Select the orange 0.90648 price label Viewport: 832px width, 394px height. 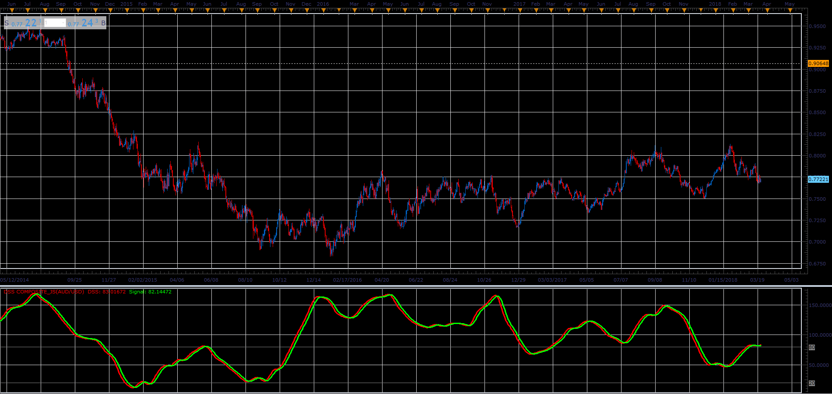[818, 63]
